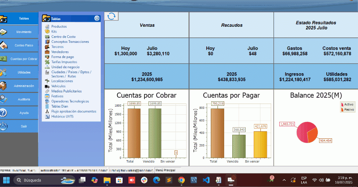The height and width of the screenshot is (187, 358).
Task: Open the Auditoría magnifier module
Action: point(4,99)
